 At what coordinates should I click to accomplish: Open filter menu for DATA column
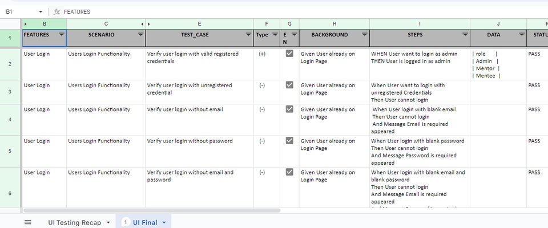point(522,35)
